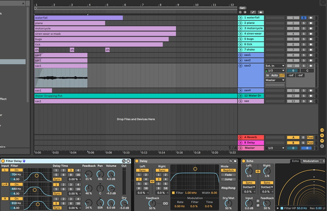
Task: Click the Set locator button
Action: (x=242, y=8)
